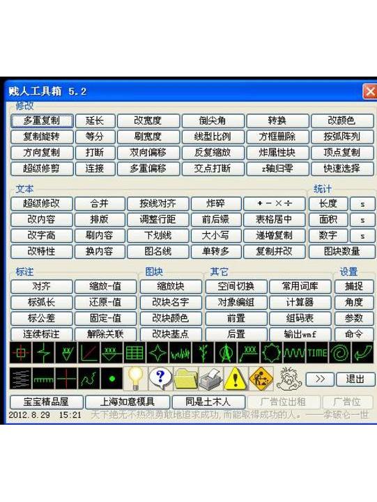This screenshot has height=502, width=377.
Task: Select the wavy insulation lines icon
Action: coord(20,379)
